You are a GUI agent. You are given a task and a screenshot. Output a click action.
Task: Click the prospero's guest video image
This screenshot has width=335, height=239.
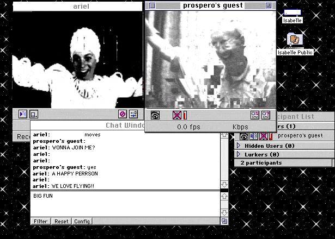click(210, 59)
